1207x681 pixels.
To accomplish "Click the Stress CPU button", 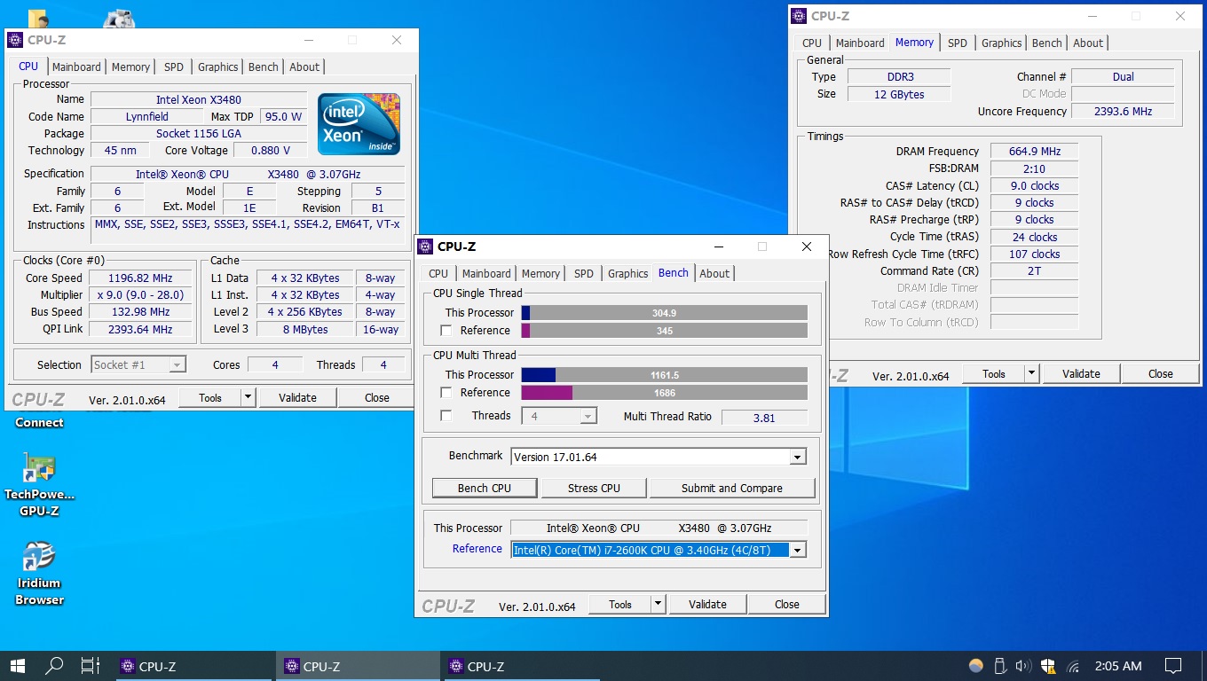I will [x=594, y=489].
